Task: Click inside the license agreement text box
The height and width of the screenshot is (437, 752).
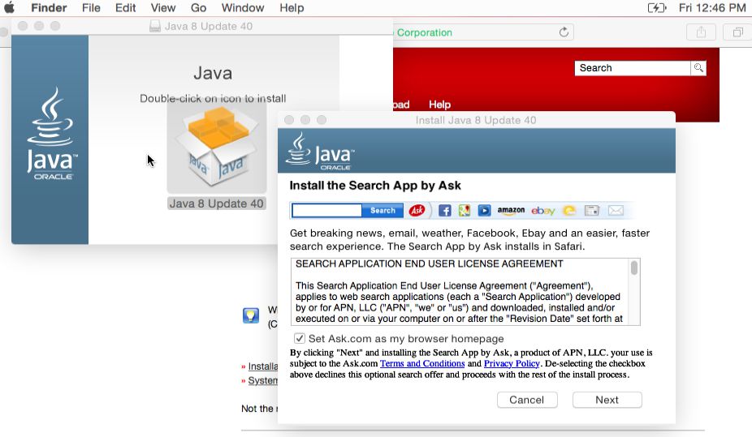Action: tap(460, 292)
